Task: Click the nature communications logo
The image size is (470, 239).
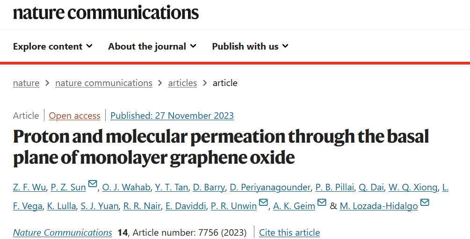Action: (106, 12)
